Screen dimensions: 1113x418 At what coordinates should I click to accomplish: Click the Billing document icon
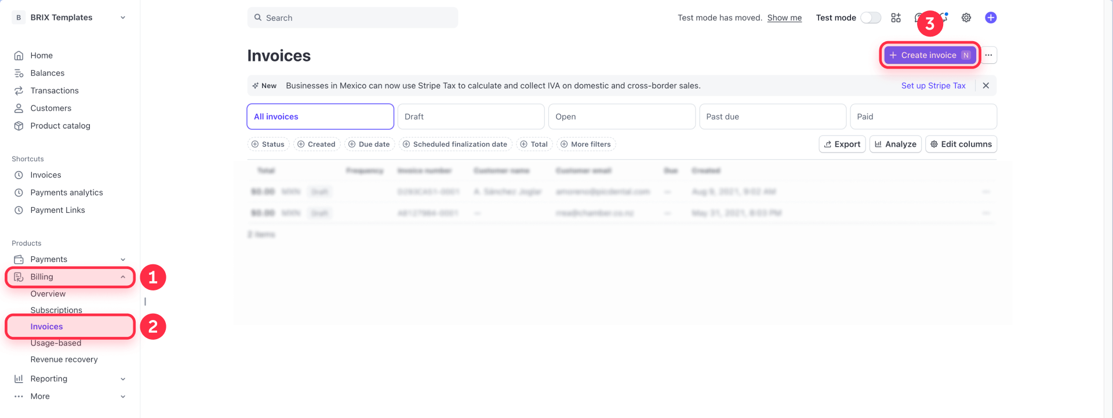coord(19,277)
